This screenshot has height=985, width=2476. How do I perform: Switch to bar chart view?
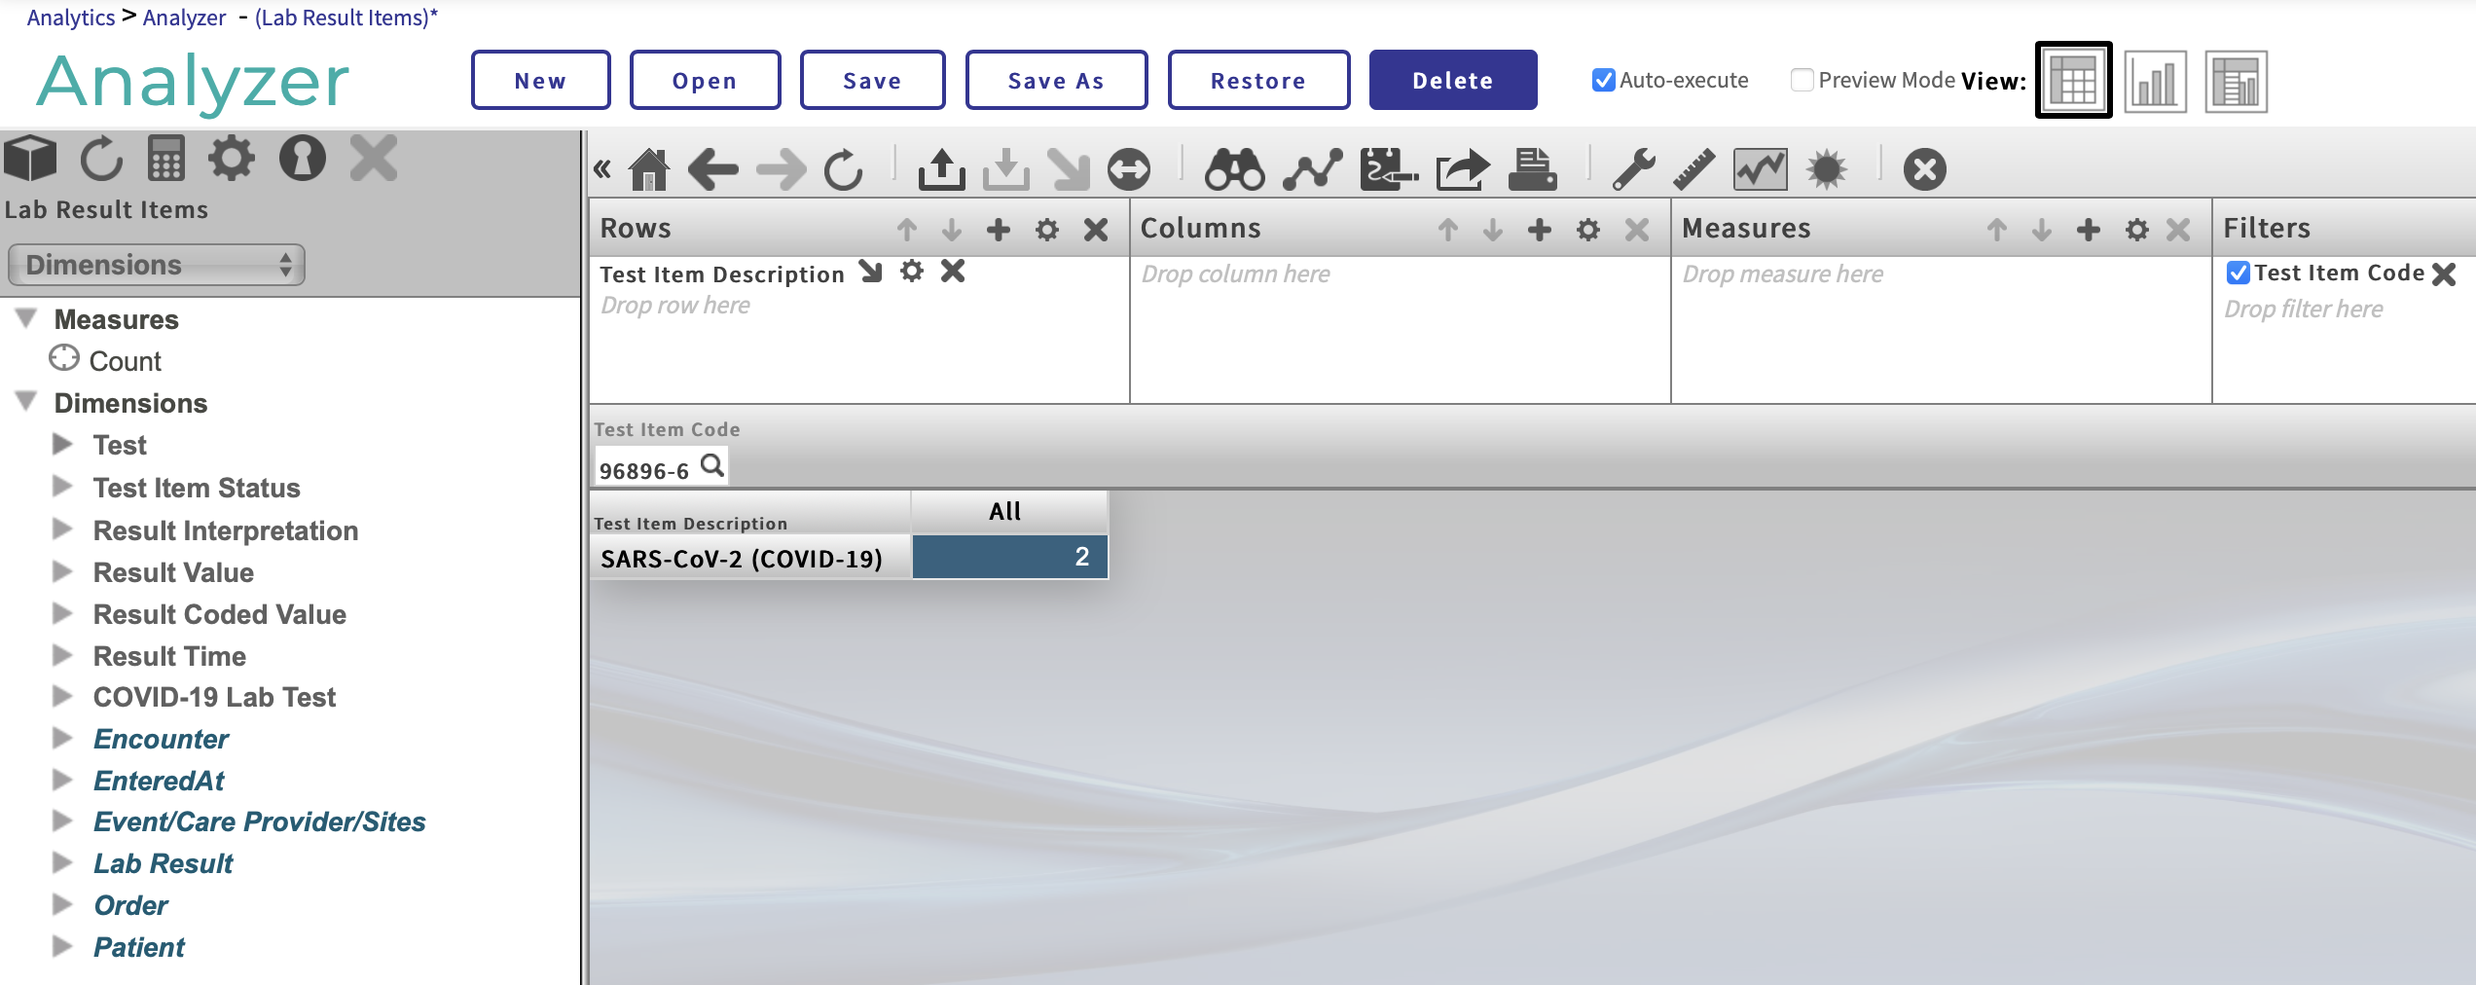point(2155,82)
